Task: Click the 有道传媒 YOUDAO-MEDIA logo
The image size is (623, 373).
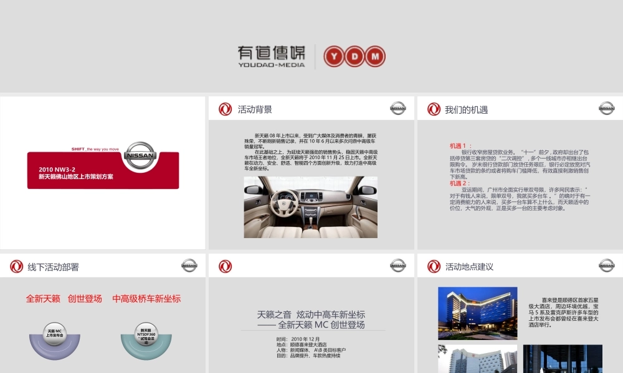Action: click(x=272, y=57)
